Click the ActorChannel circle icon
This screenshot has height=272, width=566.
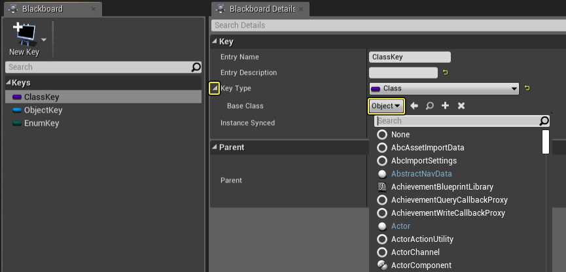pos(382,252)
